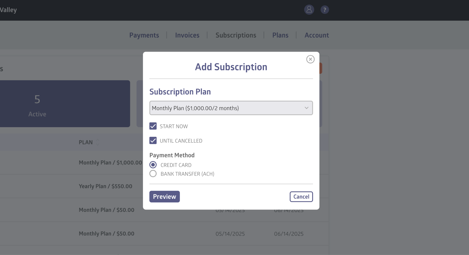Toggle the UNTIL CANCELLED checkbox
The width and height of the screenshot is (469, 255).
tap(153, 141)
